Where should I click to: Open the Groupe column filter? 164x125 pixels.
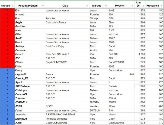[x=12, y=6]
